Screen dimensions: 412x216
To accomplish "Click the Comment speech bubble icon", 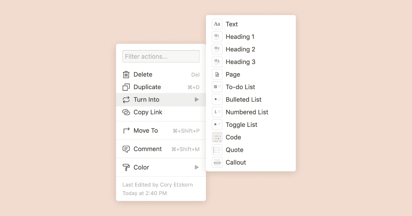I will pyautogui.click(x=126, y=149).
